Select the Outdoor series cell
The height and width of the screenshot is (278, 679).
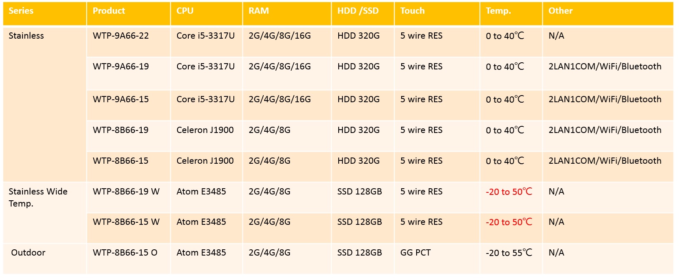pyautogui.click(x=28, y=253)
